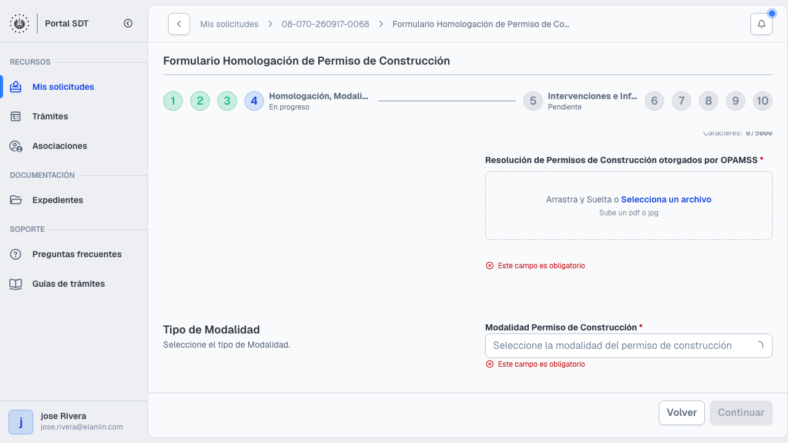
Task: Click the Continuar button
Action: point(741,413)
